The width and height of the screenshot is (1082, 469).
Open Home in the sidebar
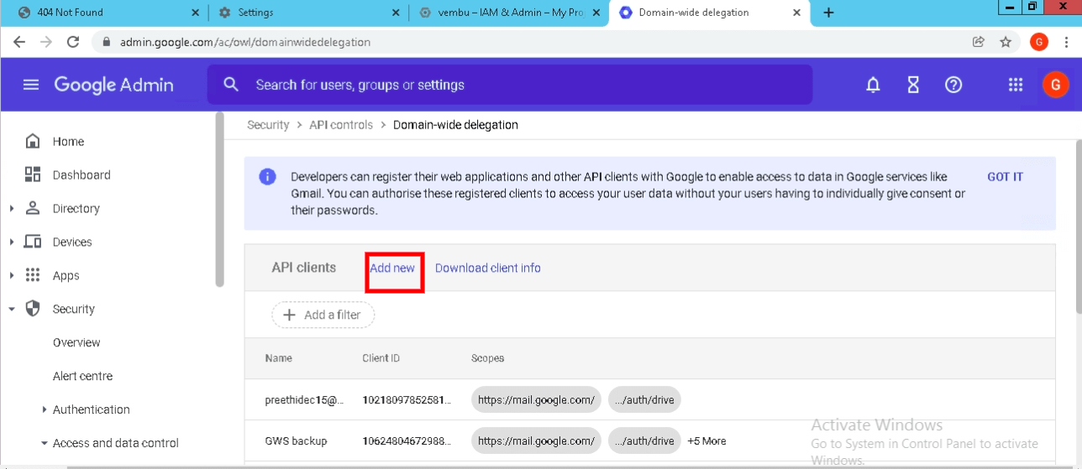point(68,141)
